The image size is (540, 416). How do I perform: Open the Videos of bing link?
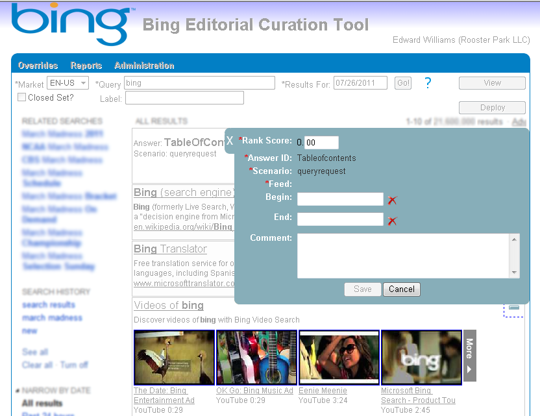[169, 306]
